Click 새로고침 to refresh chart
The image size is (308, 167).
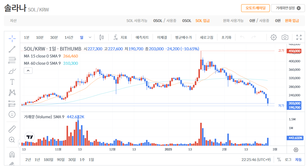207,38
